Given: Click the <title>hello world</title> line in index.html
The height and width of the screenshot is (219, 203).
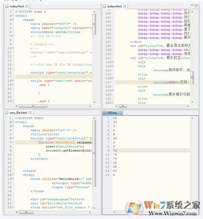Looking at the screenshot, I should pyautogui.click(x=55, y=32).
